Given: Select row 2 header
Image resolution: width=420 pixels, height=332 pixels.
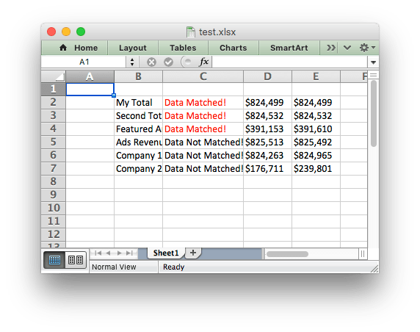Looking at the screenshot, I should [x=54, y=102].
